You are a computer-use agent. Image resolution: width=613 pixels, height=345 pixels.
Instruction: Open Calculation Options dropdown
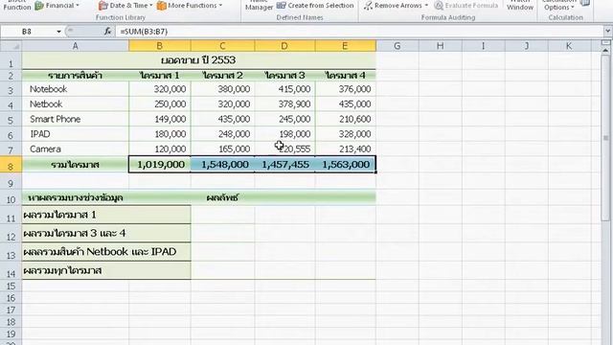559,6
